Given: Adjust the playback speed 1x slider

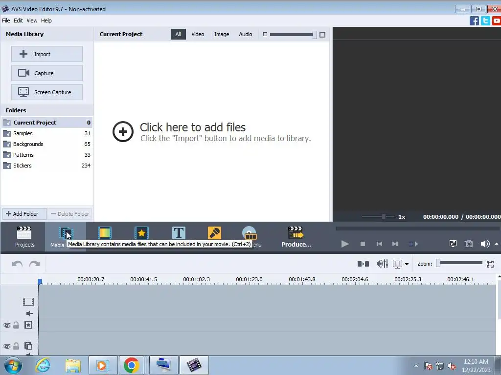Looking at the screenshot, I should coord(384,216).
